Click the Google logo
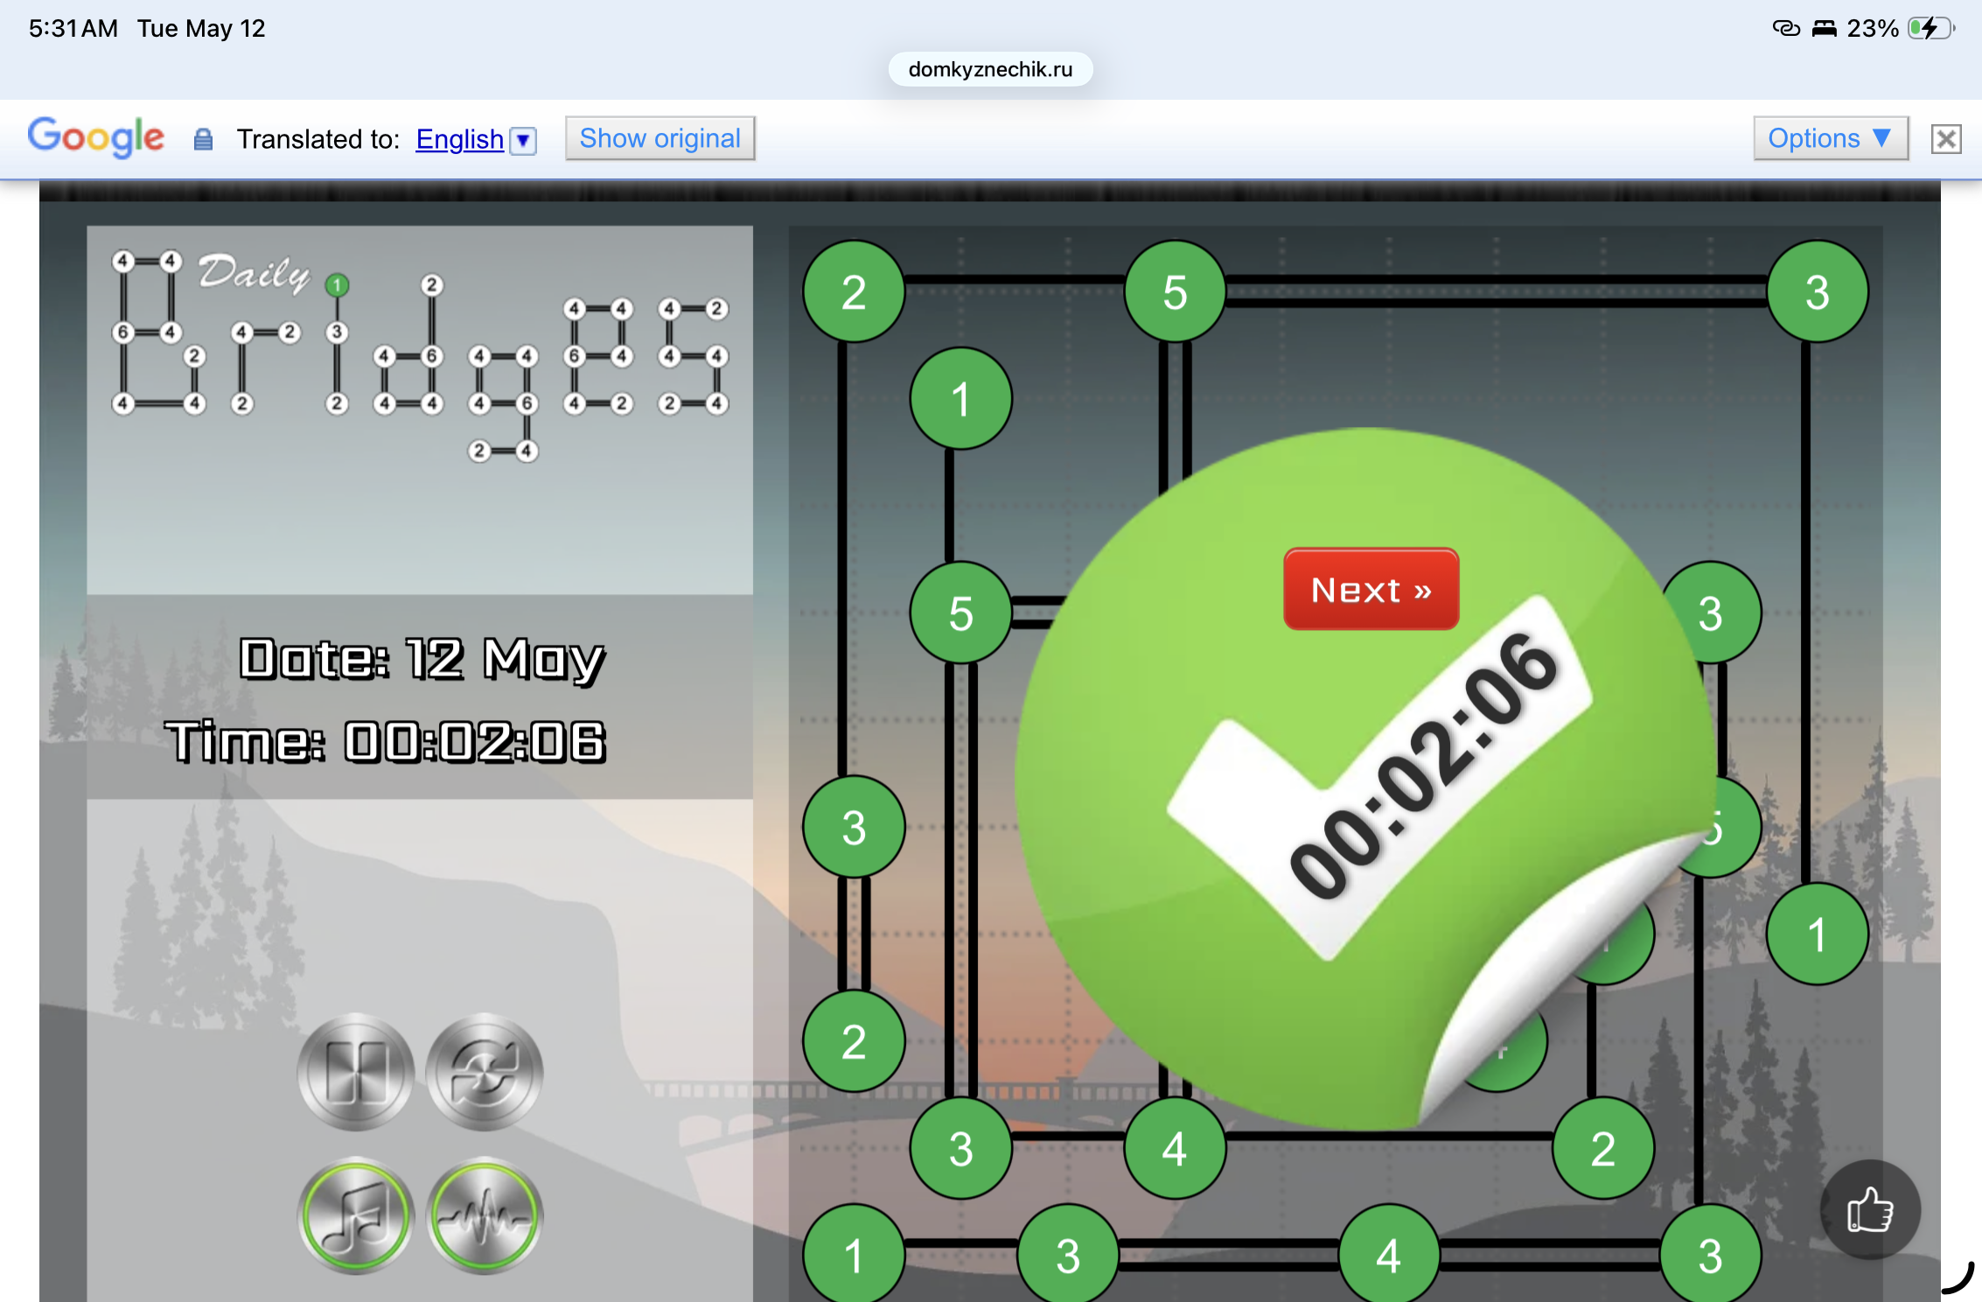Image resolution: width=1982 pixels, height=1302 pixels. (x=95, y=136)
